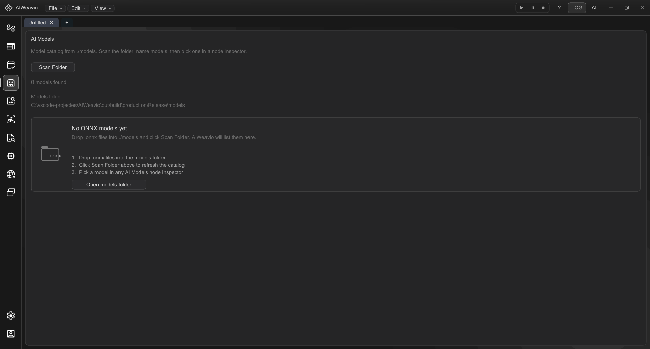Open the image search icon in the sidebar
Image resolution: width=650 pixels, height=349 pixels.
click(x=11, y=101)
